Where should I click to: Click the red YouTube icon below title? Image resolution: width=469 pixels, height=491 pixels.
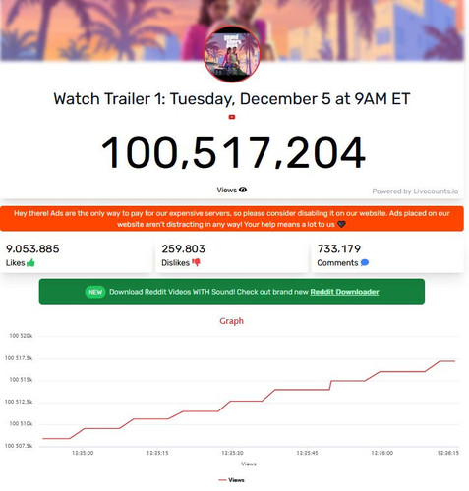(x=232, y=117)
